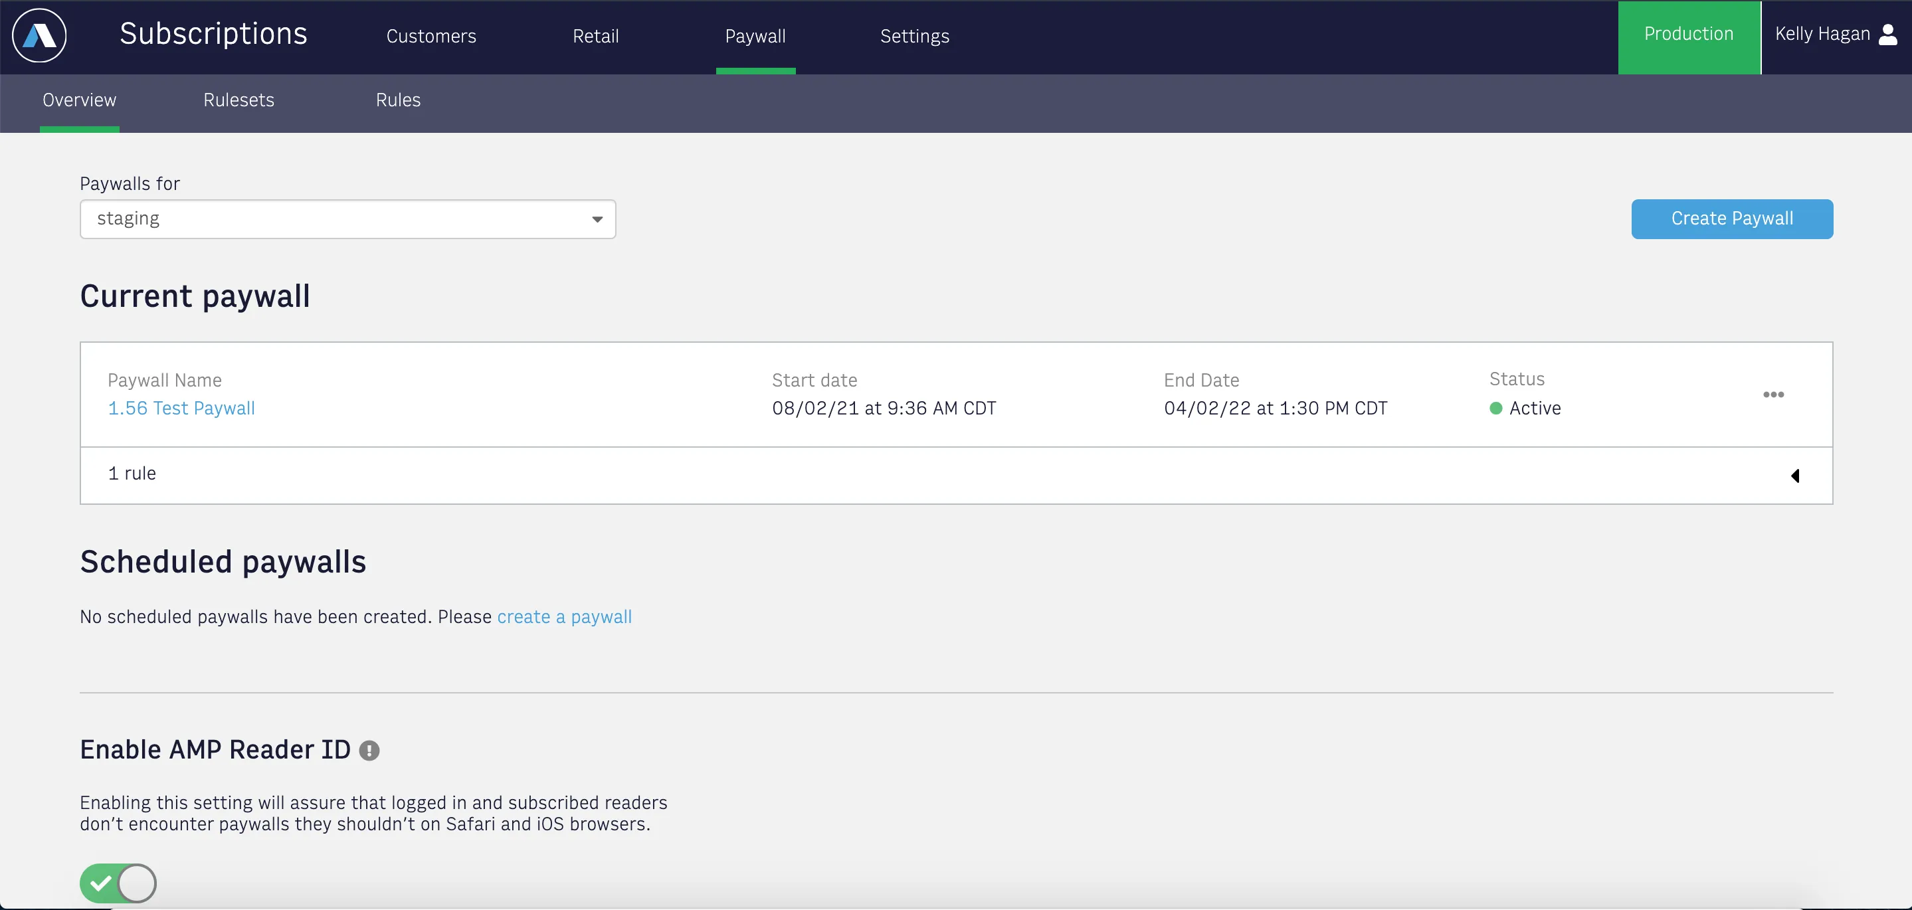Image resolution: width=1912 pixels, height=910 pixels.
Task: Expand the 1 rule row arrow
Action: tap(1794, 475)
